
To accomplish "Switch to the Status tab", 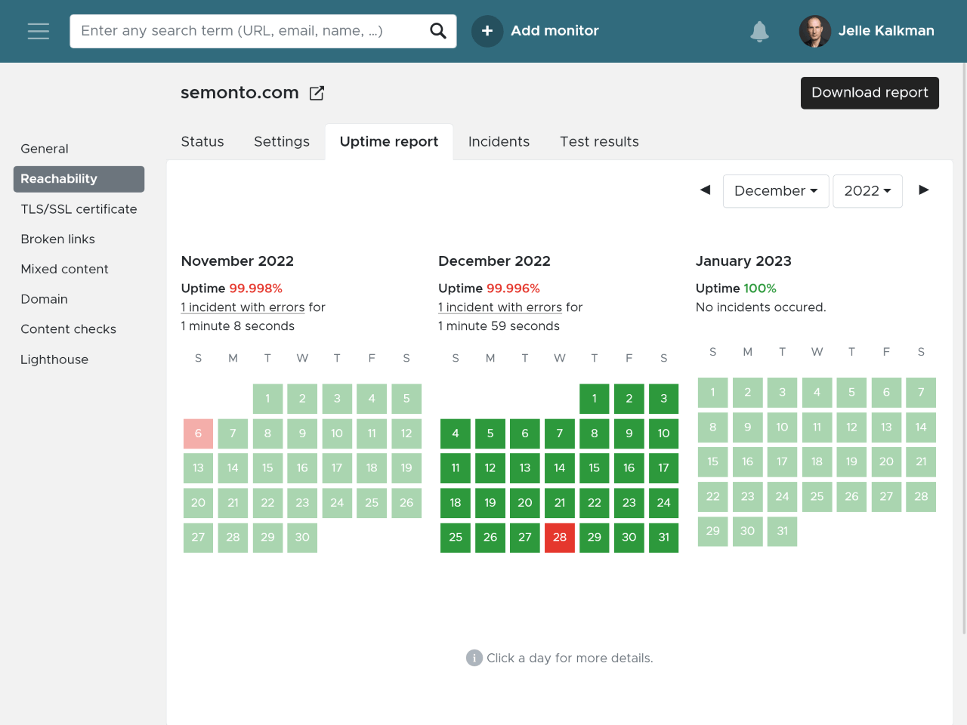I will point(202,141).
